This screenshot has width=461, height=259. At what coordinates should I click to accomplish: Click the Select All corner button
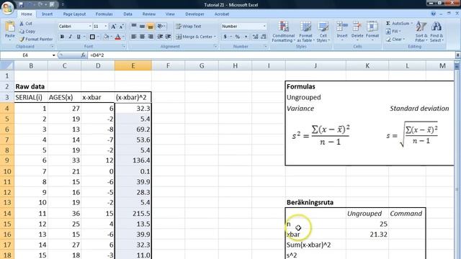coord(6,65)
